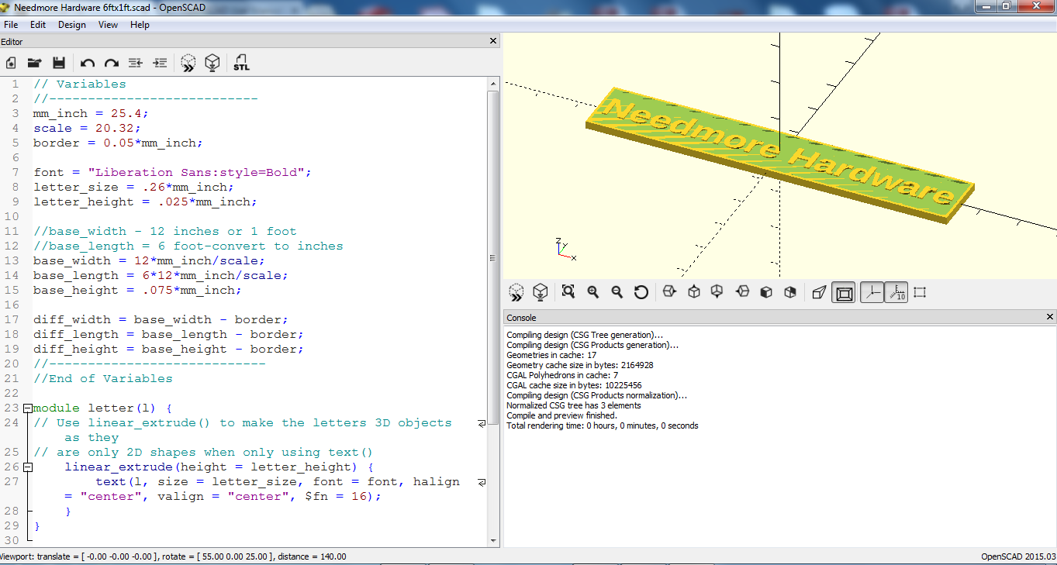Open the File menu
Viewport: 1057px width, 565px height.
pos(11,25)
